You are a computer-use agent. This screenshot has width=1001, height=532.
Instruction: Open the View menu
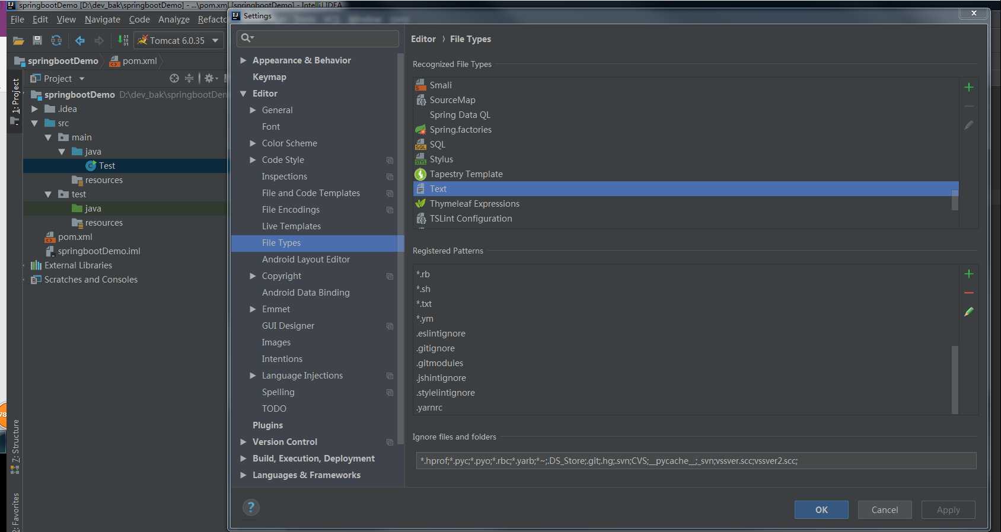(x=66, y=20)
